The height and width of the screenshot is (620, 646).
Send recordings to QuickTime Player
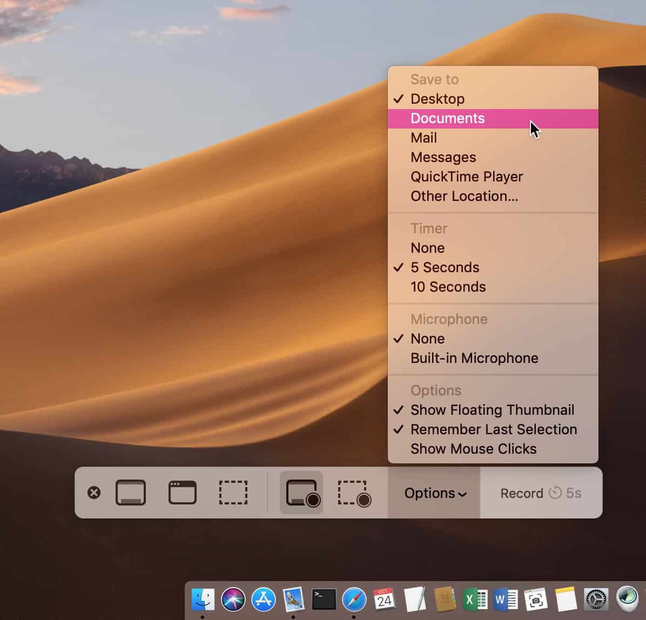(x=493, y=177)
